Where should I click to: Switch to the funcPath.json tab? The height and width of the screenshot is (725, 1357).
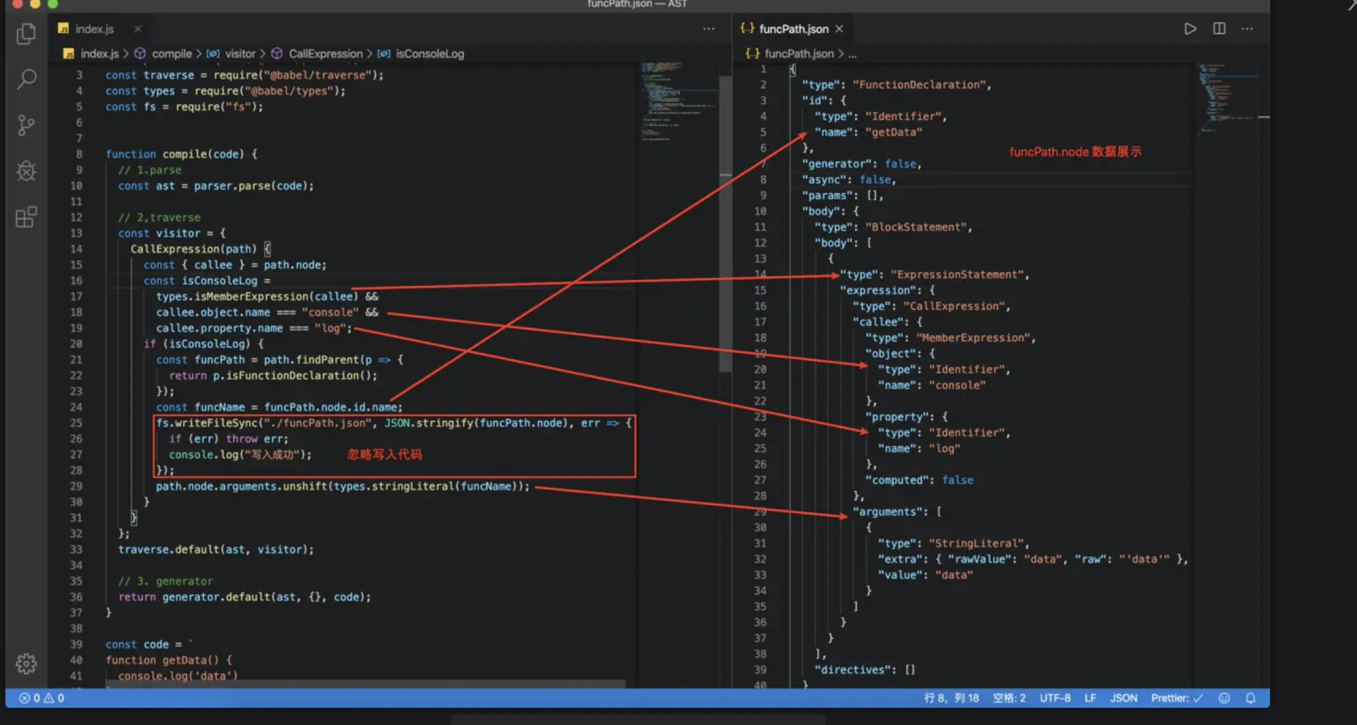(x=793, y=29)
